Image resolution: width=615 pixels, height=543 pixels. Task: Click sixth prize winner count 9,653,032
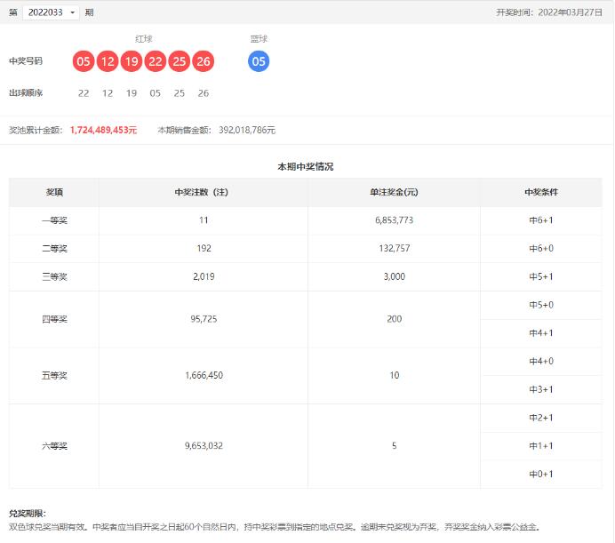[x=204, y=446]
